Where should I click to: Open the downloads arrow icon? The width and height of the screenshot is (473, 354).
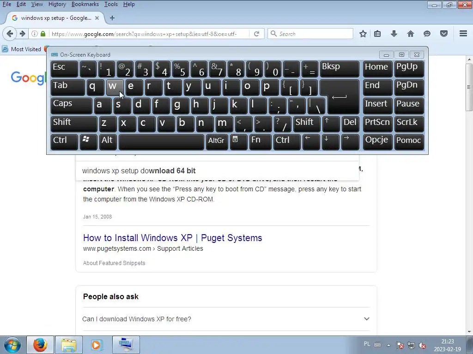394,34
